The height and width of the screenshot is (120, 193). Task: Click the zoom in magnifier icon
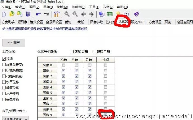point(67,14)
